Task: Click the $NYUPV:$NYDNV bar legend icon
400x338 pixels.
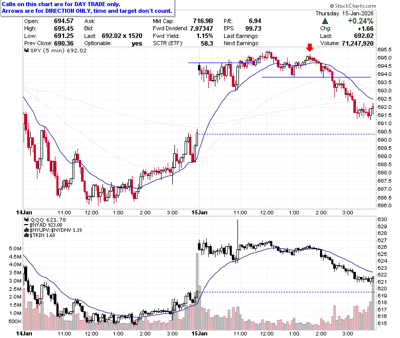Action: pyautogui.click(x=27, y=230)
